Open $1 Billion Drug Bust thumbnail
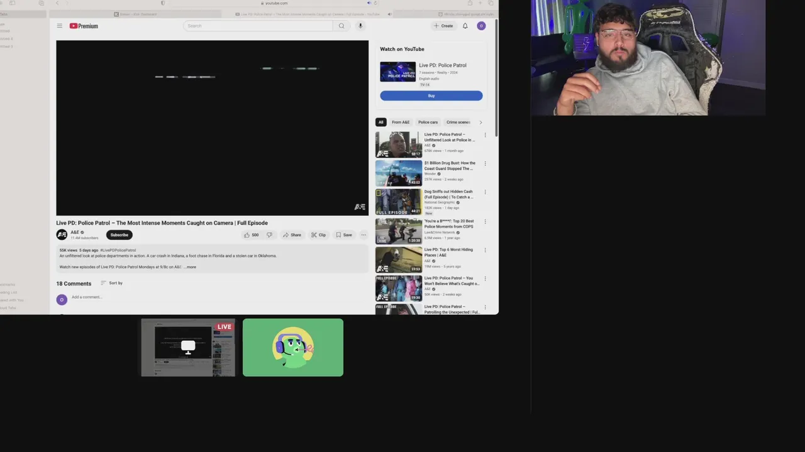Image resolution: width=805 pixels, height=452 pixels. 399,173
